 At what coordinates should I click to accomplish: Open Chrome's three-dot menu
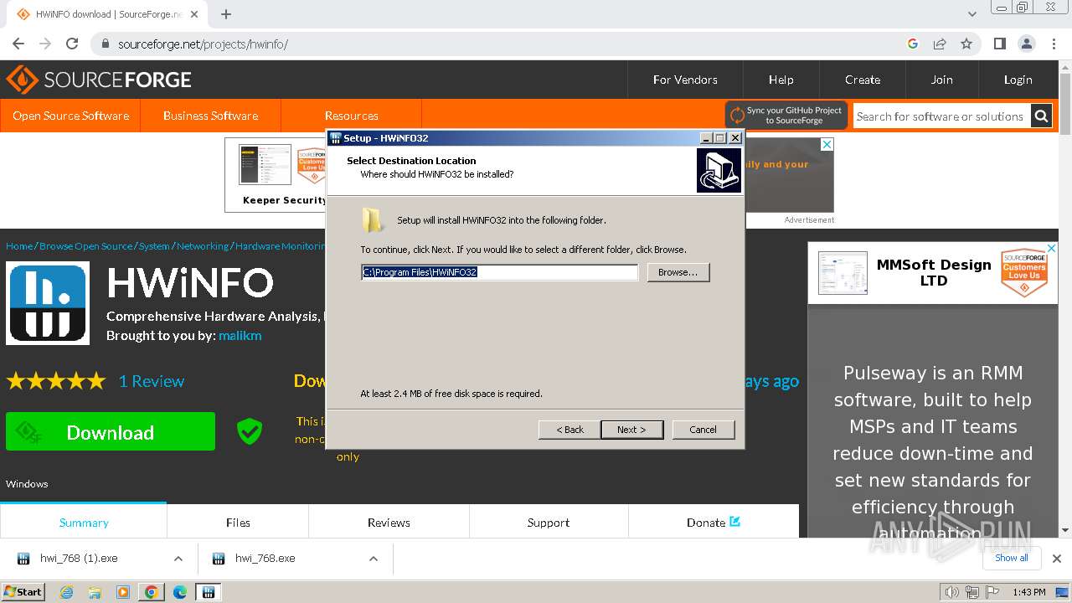point(1053,44)
